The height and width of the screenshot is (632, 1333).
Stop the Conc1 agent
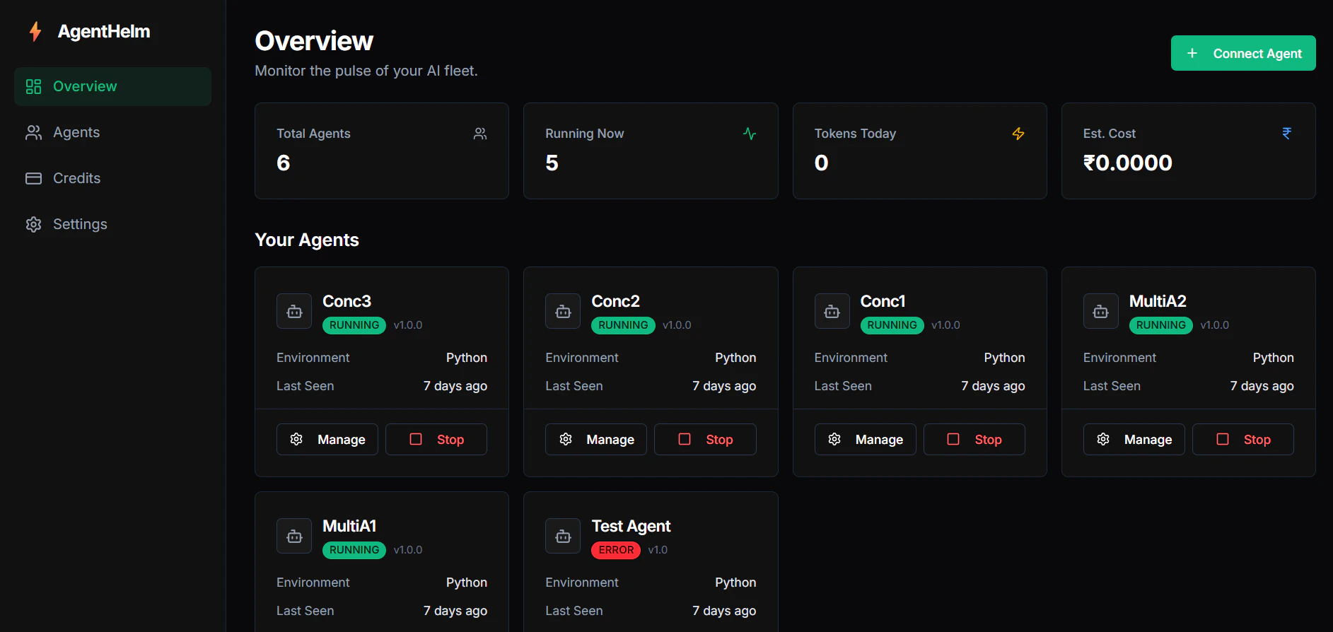[x=974, y=439]
